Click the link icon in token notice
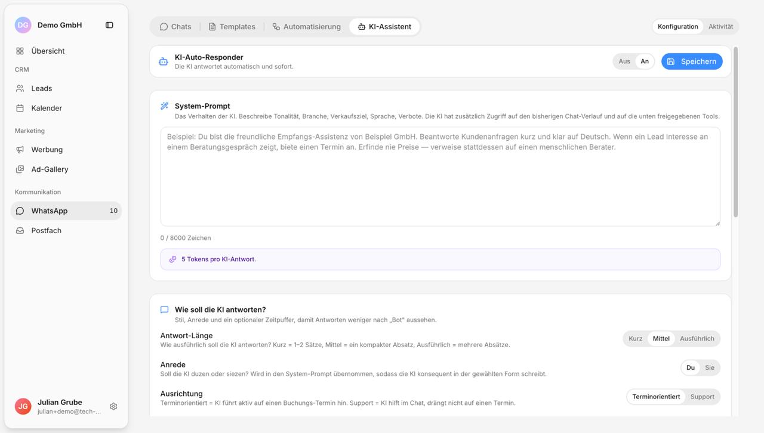 coord(172,259)
